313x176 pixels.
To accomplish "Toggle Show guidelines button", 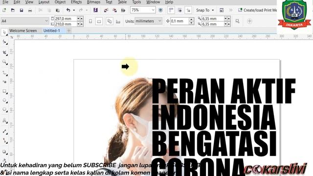I will (x=188, y=10).
